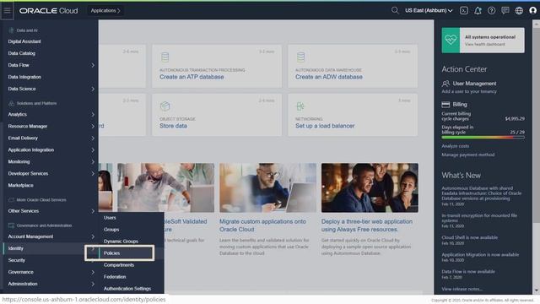540x304 pixels.
Task: Expand the Application Integration submenu arrow
Action: tap(93, 150)
